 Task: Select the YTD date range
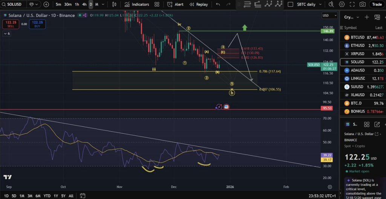pos(47,196)
